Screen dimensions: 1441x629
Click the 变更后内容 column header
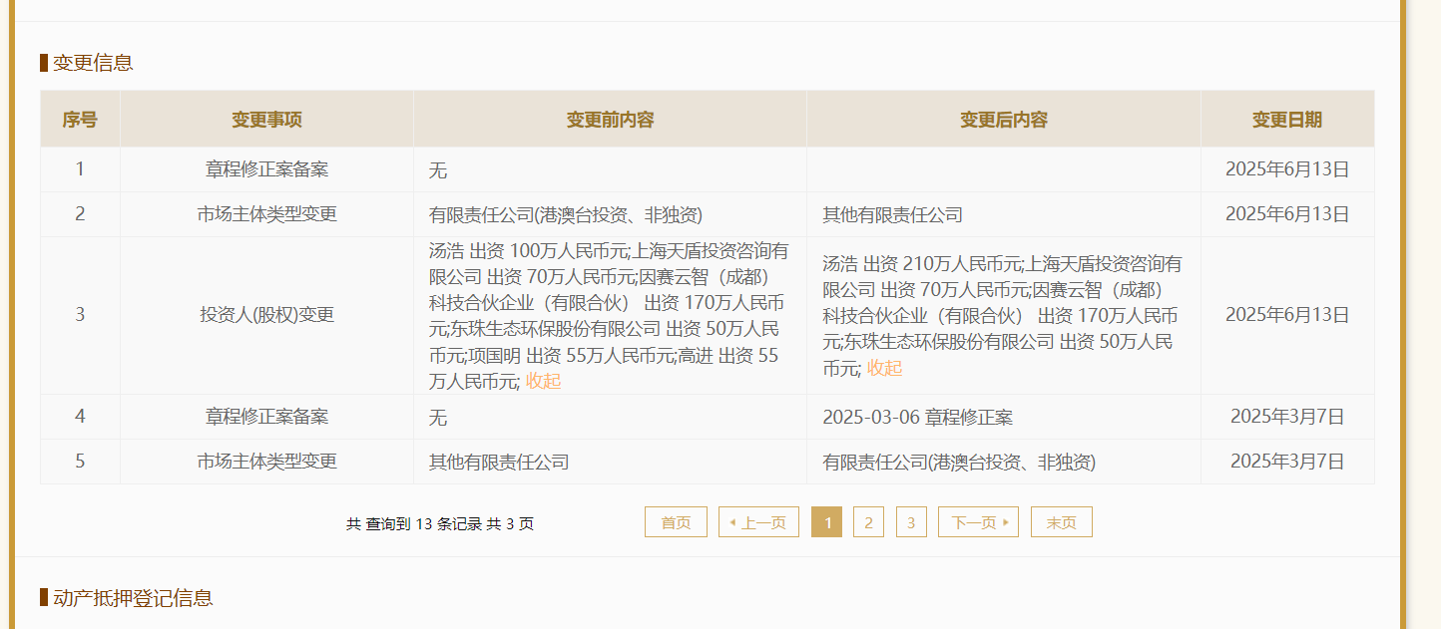click(1004, 120)
